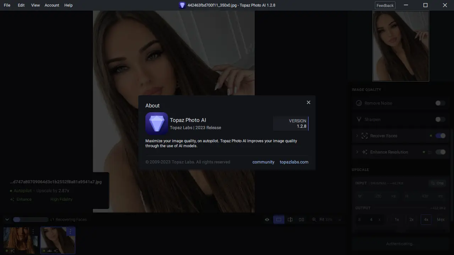
Task: Click the Enhance sparkle icon in info panel
Action: (12, 199)
